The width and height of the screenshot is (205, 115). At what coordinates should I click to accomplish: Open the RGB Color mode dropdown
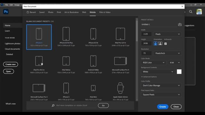pyautogui.click(x=154, y=63)
